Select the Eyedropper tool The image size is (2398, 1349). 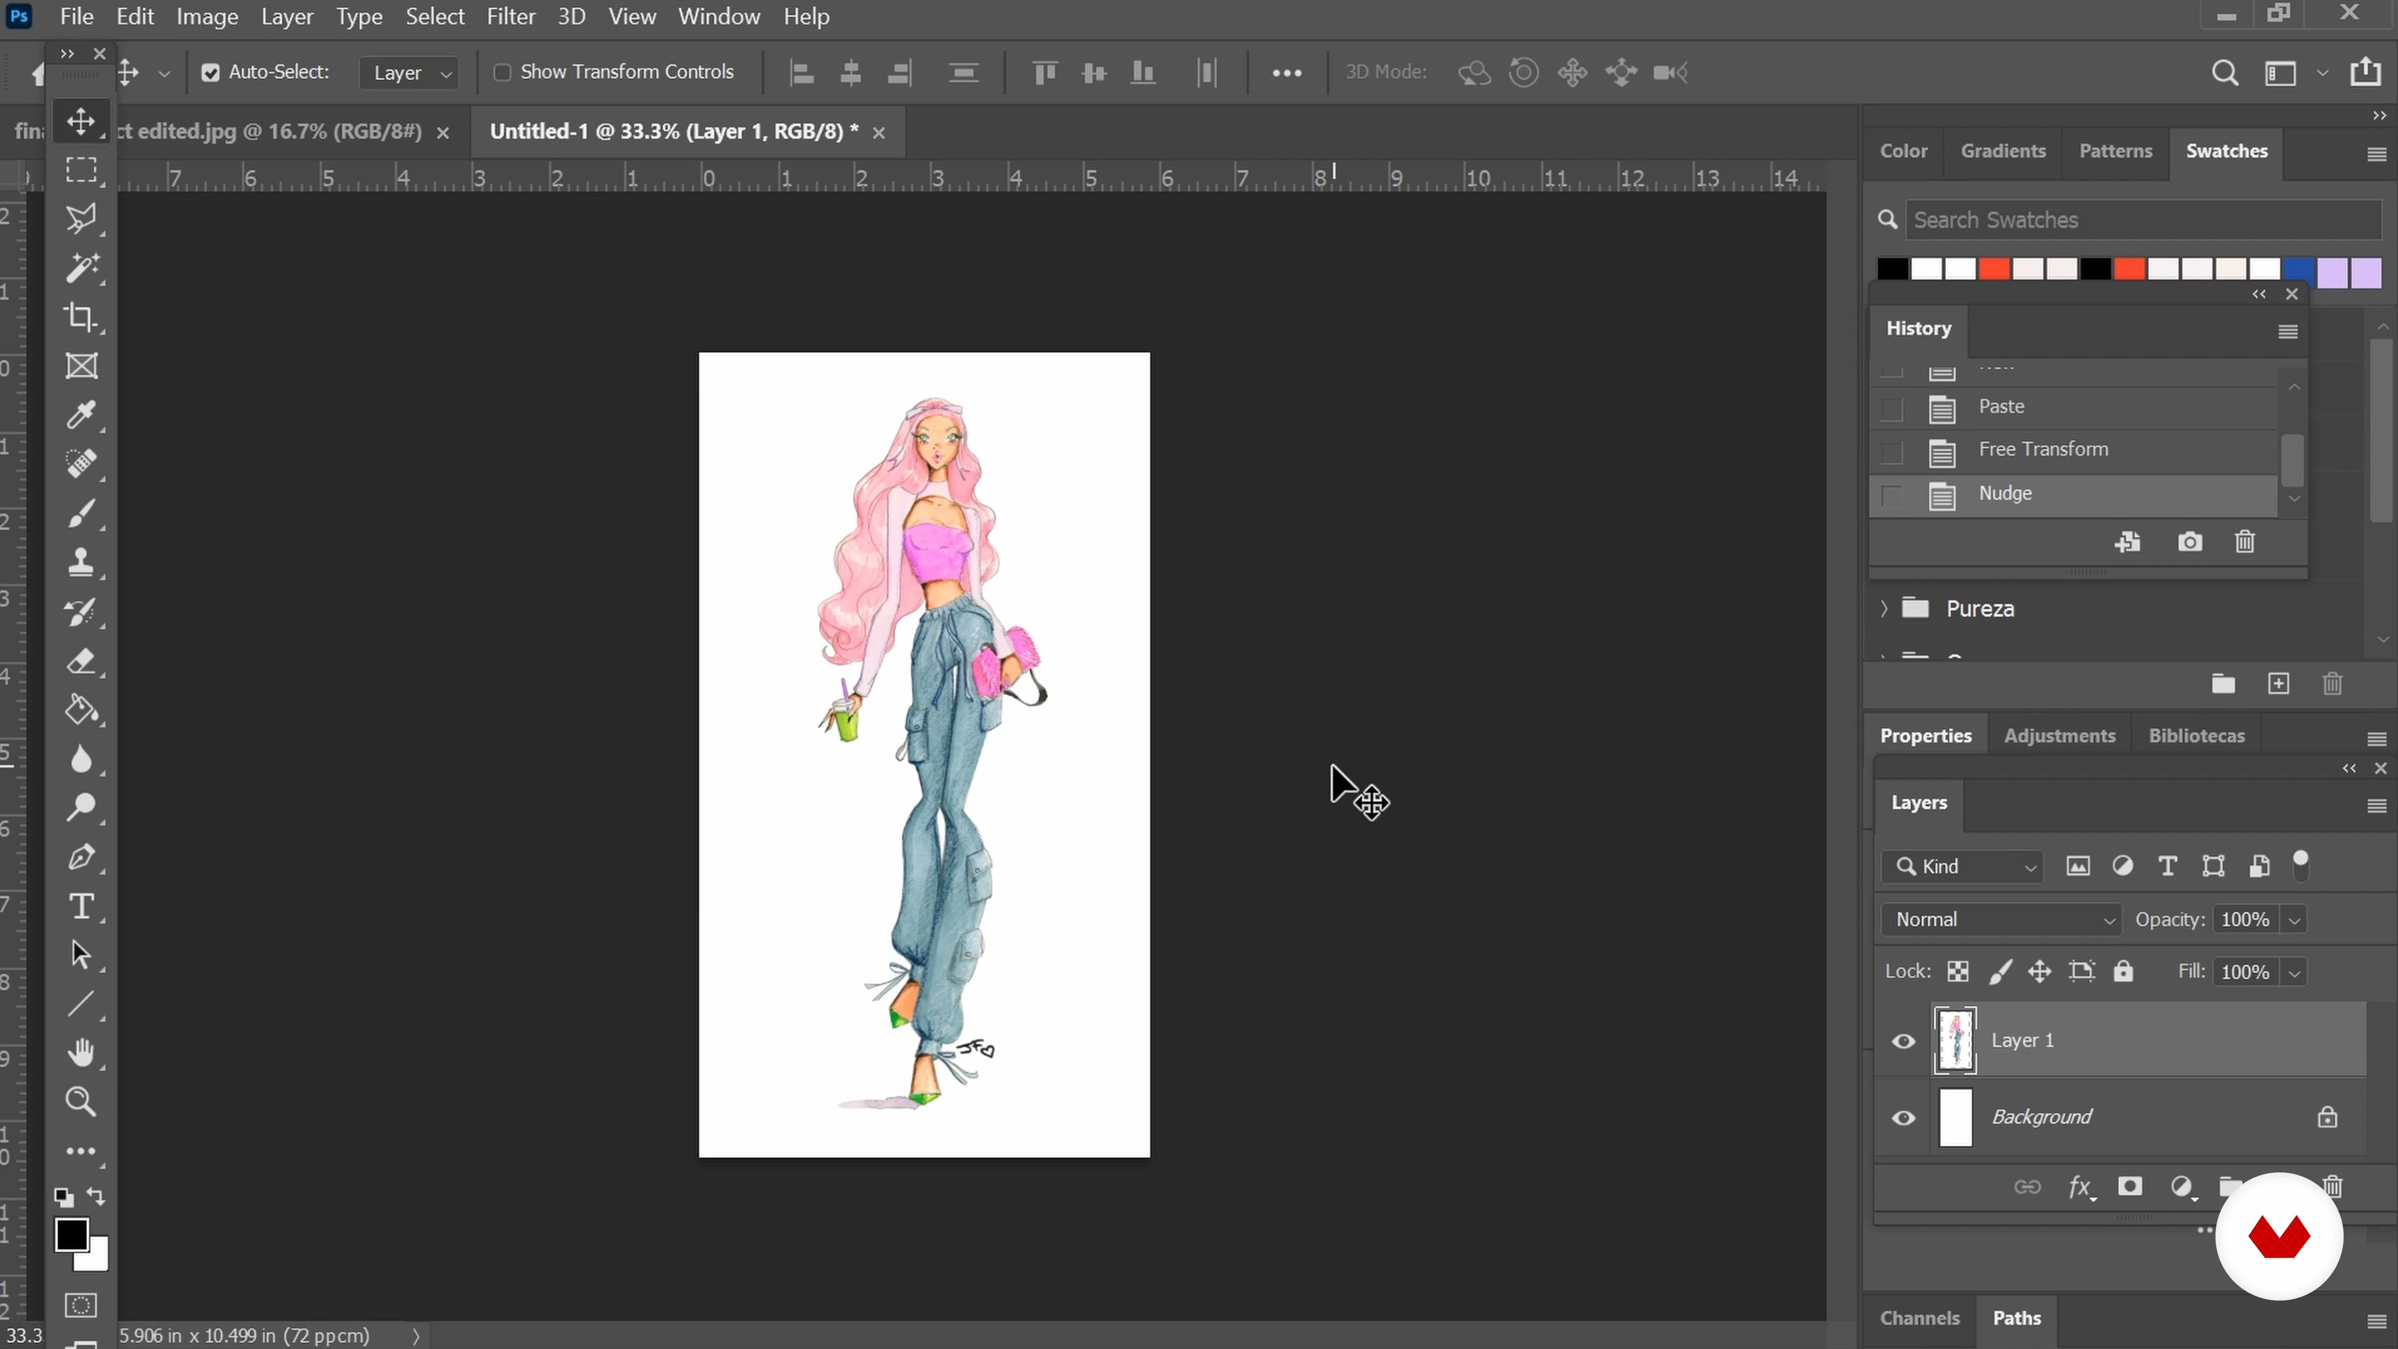pyautogui.click(x=81, y=415)
